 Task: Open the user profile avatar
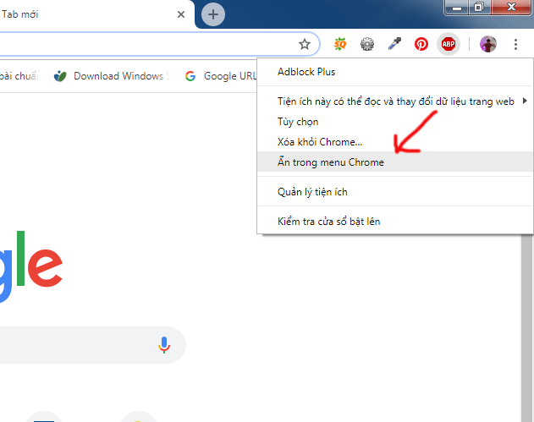click(488, 44)
